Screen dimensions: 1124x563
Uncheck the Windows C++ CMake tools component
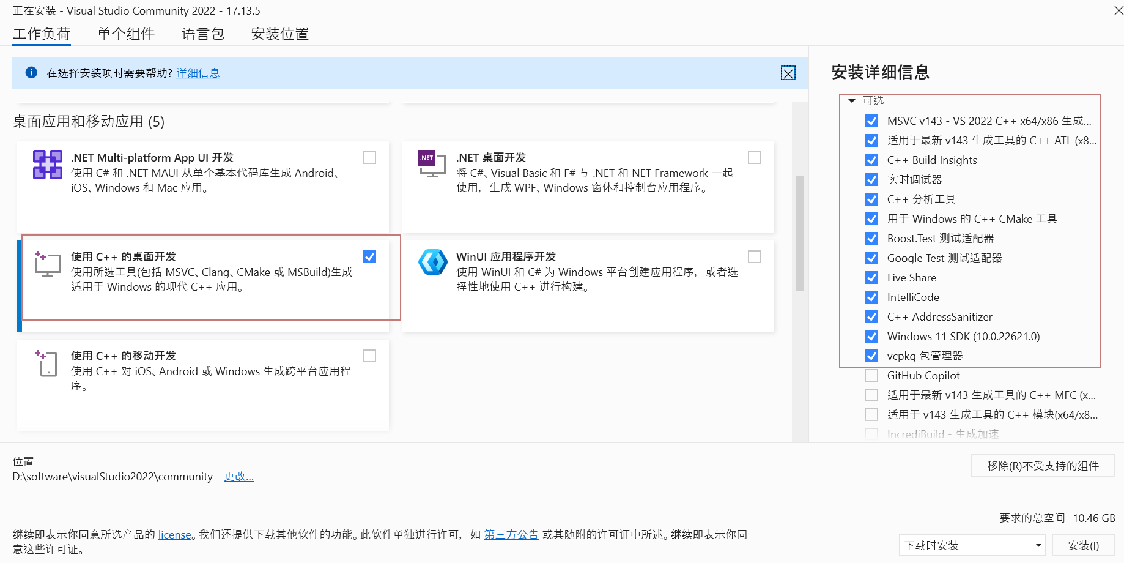(x=871, y=219)
